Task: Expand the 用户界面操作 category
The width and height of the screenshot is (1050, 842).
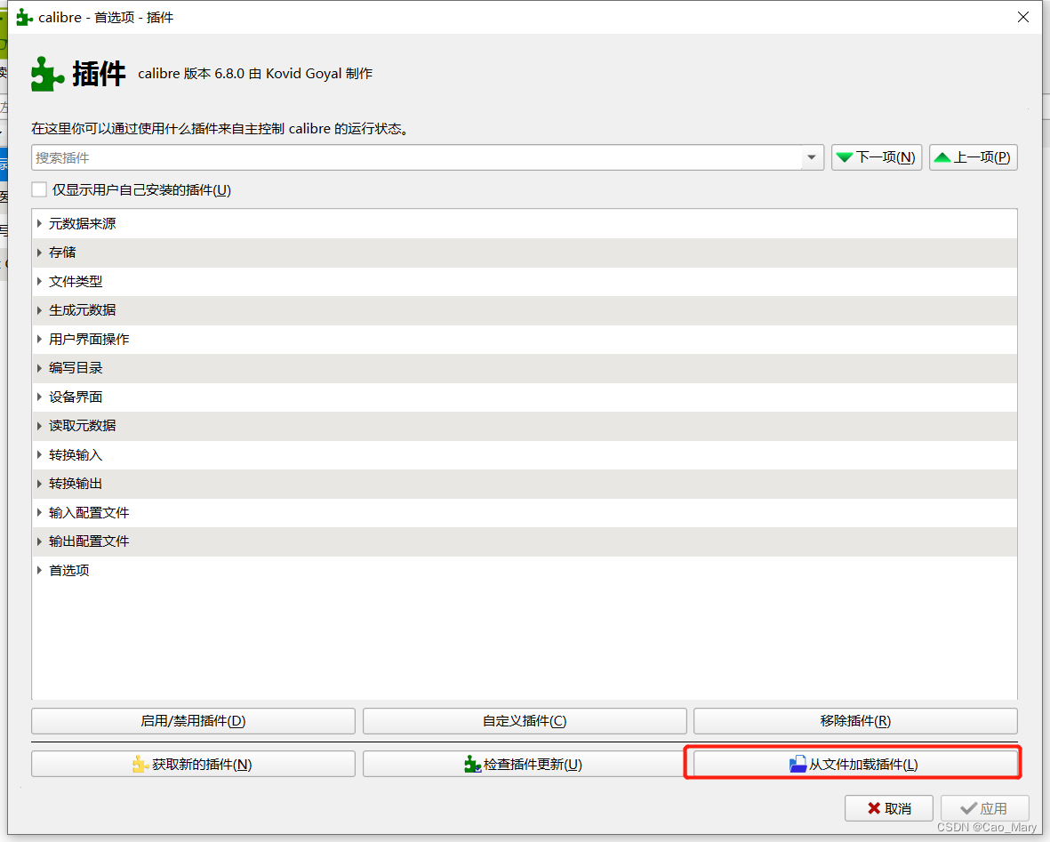Action: coord(39,339)
